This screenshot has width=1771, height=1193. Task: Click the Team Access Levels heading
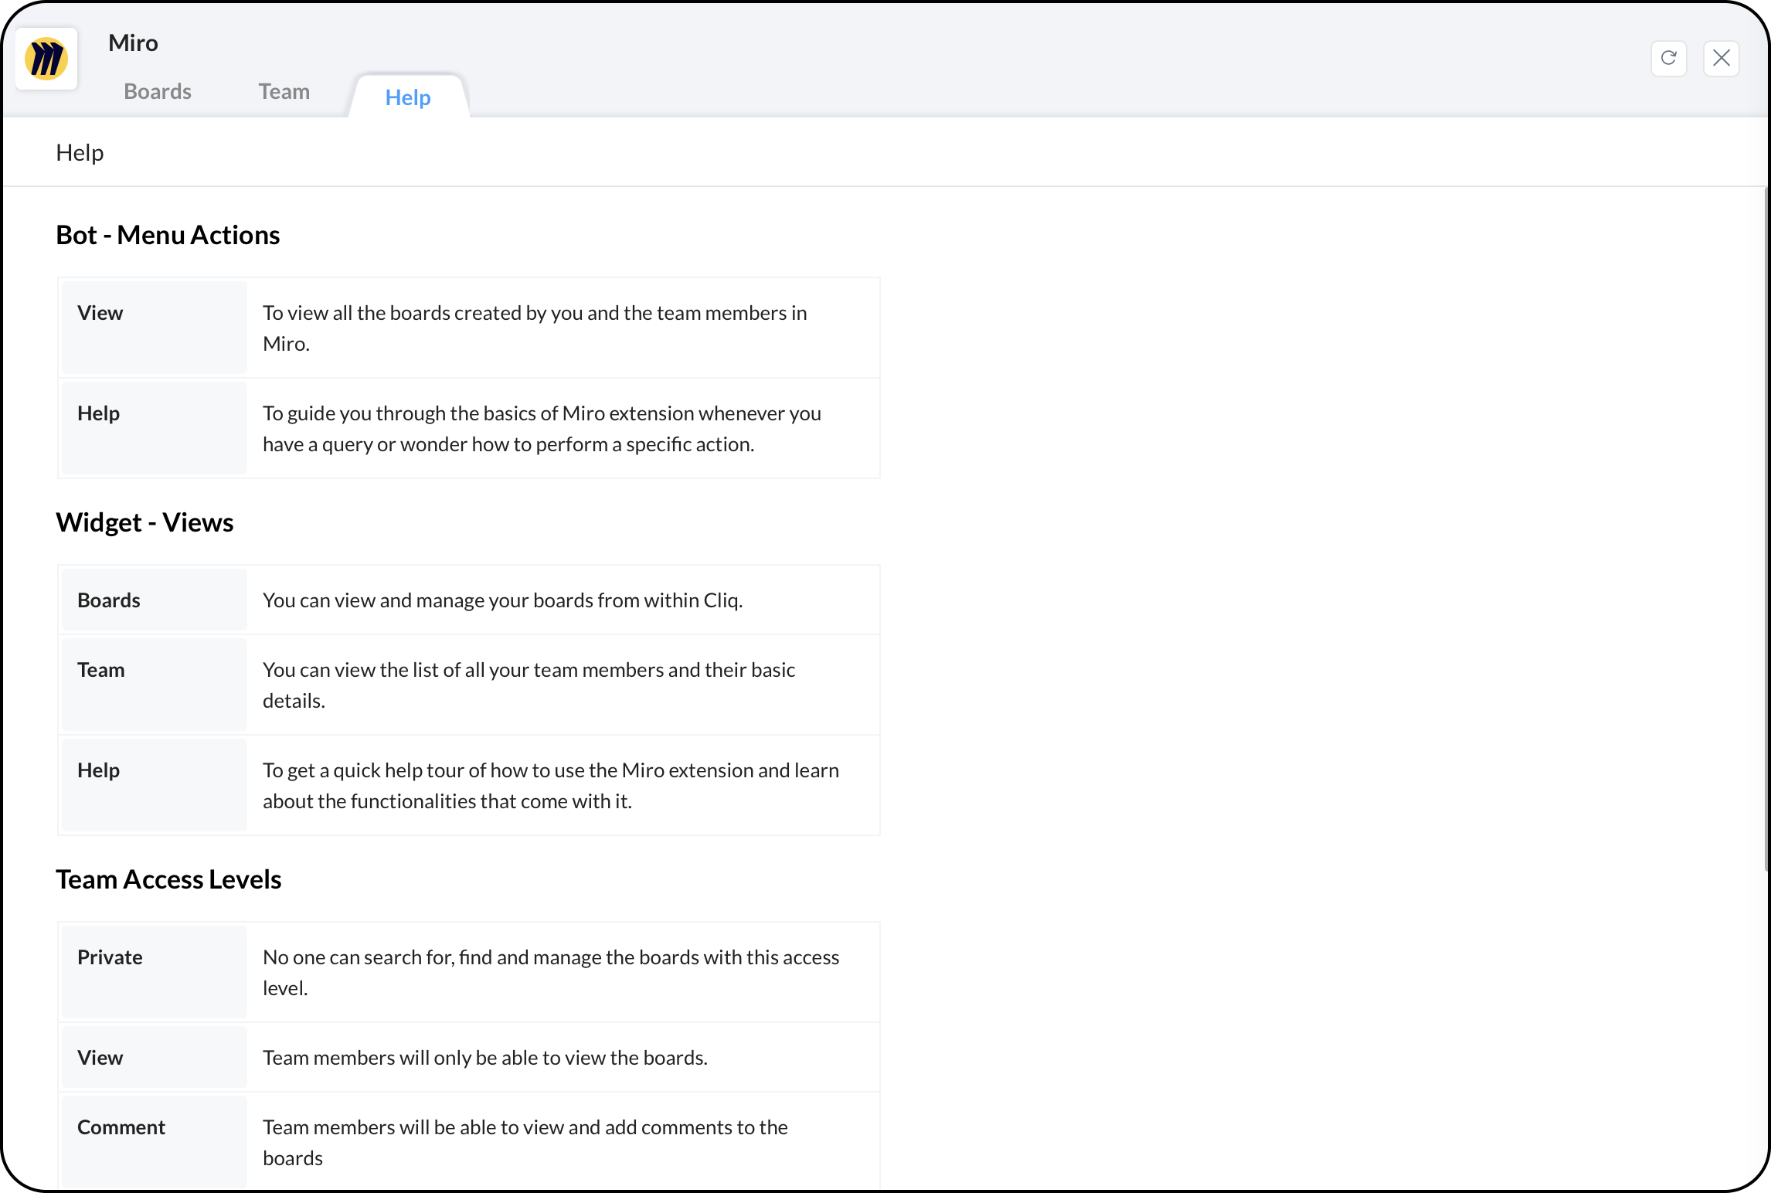coord(168,879)
